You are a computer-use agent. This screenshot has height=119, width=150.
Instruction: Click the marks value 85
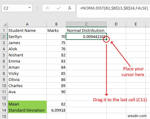pos(56,73)
